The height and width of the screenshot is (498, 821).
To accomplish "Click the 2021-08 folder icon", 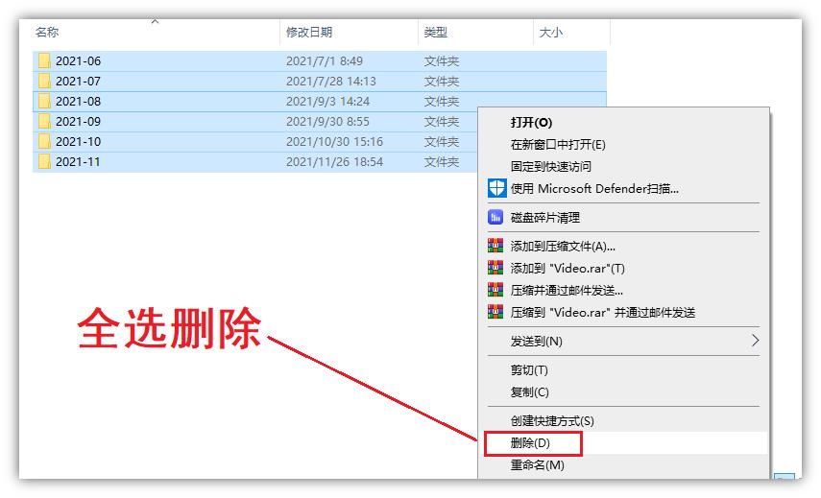I will point(44,102).
